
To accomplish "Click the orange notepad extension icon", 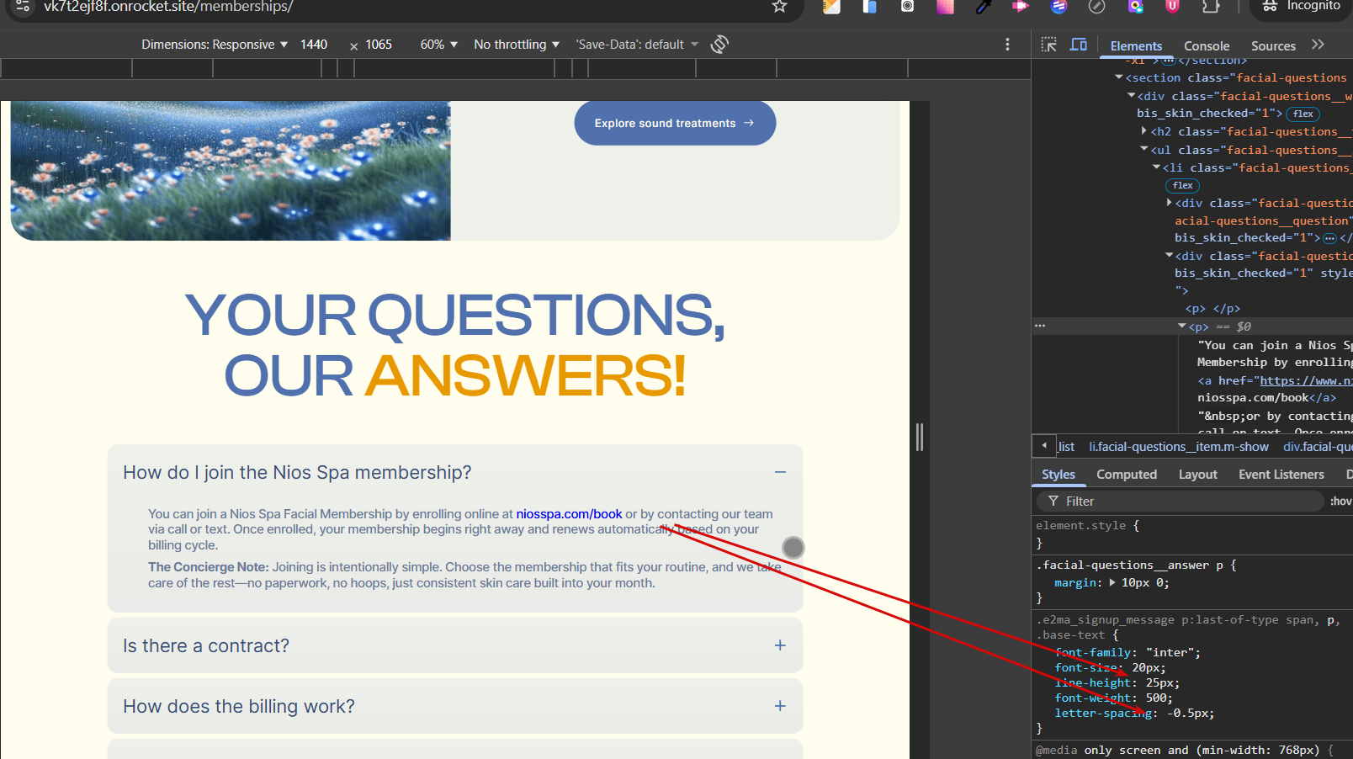I will [831, 6].
